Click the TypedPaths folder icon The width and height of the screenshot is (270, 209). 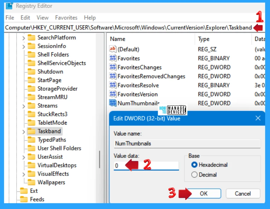click(31, 139)
